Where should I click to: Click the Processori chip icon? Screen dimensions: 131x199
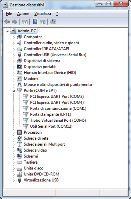click(x=20, y=132)
